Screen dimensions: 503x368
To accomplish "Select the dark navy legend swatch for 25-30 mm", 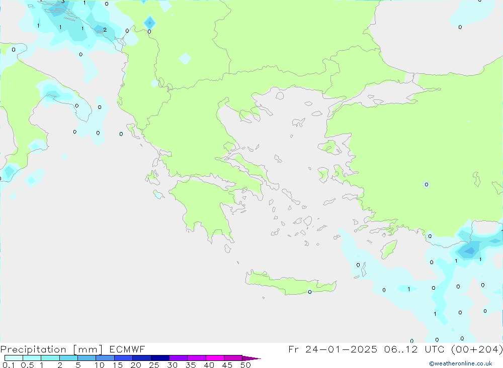I will click(160, 358).
